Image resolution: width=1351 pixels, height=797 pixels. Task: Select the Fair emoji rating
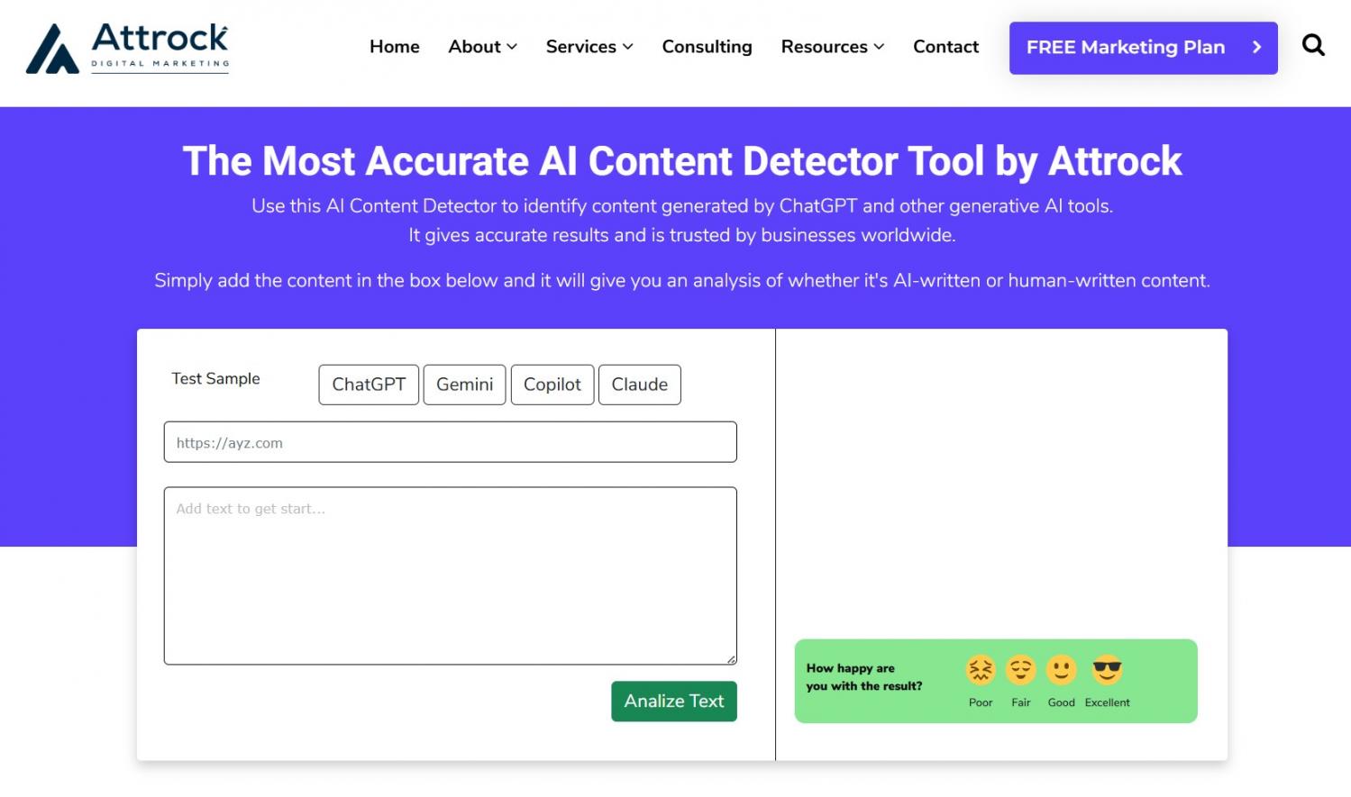tap(1020, 671)
